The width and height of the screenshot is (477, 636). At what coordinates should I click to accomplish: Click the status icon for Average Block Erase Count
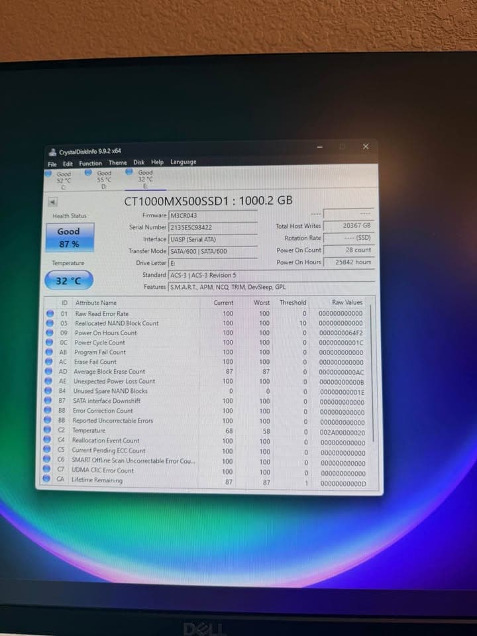click(48, 371)
